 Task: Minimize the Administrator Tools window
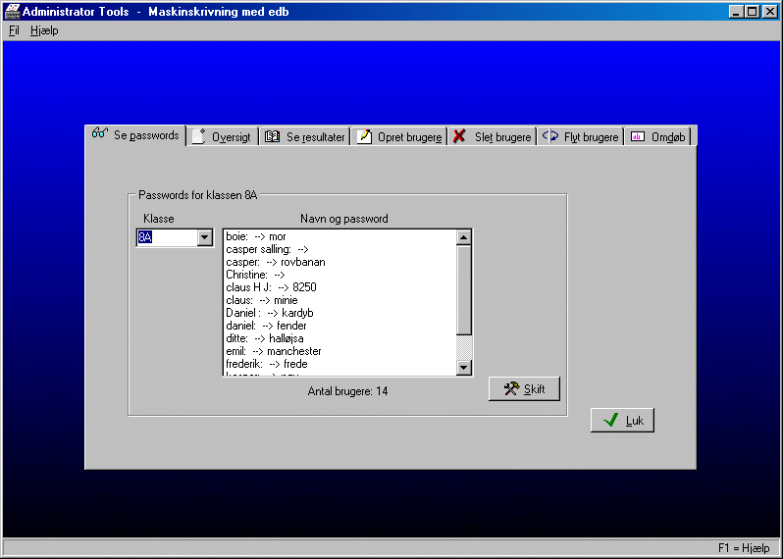click(735, 12)
